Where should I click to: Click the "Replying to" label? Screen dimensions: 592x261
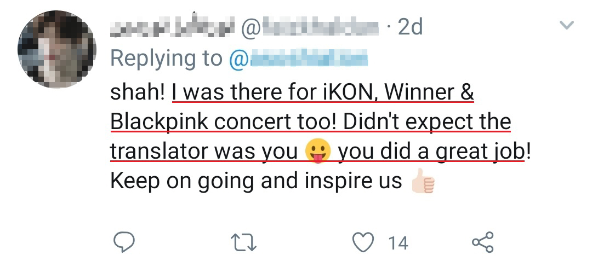point(167,59)
